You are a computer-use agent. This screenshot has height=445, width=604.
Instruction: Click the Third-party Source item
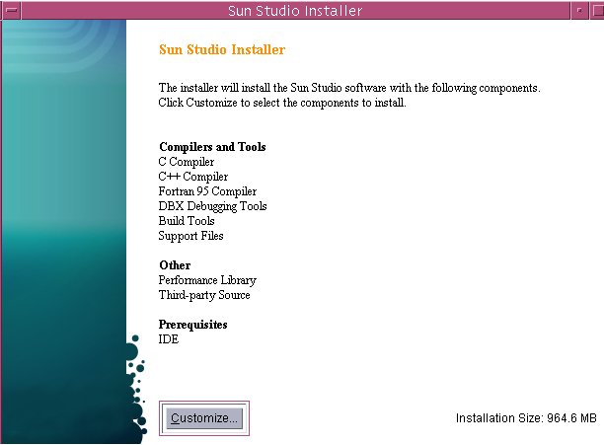204,295
